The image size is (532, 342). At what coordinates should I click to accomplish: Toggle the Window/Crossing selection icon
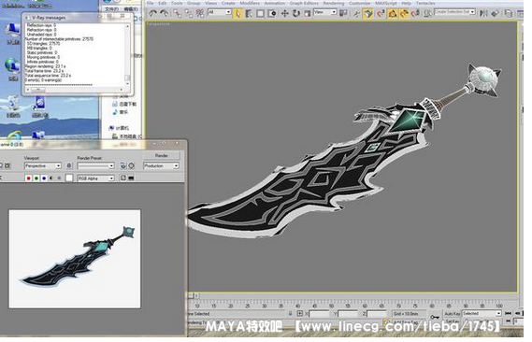(272, 14)
